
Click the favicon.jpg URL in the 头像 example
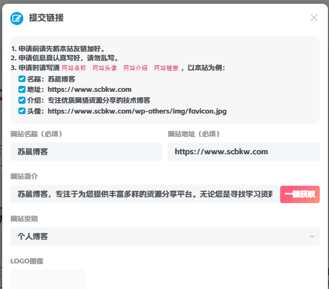[x=137, y=111]
